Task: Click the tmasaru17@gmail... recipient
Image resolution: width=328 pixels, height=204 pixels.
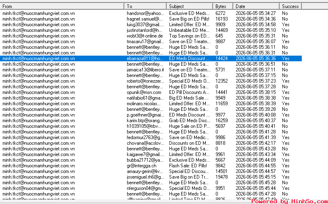Action: [145, 42]
